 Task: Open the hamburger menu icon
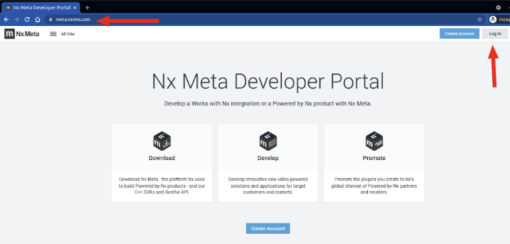click(x=53, y=34)
